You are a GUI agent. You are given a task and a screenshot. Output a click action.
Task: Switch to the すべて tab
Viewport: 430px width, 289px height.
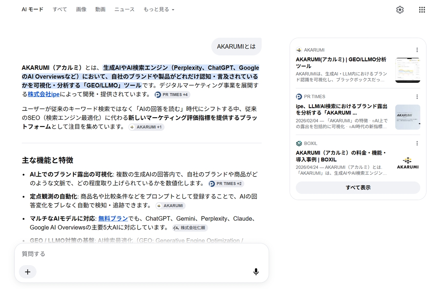click(60, 9)
